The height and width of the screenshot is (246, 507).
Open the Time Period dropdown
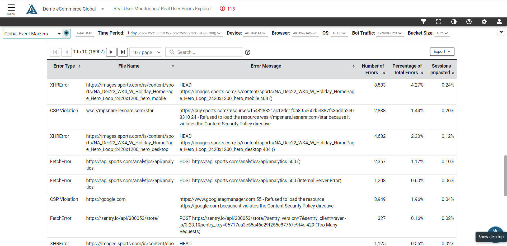point(174,33)
